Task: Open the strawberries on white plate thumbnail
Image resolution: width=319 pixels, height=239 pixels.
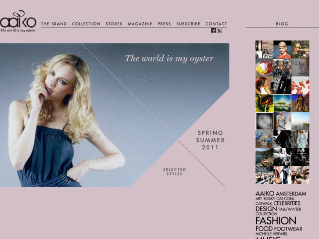Action: click(300, 86)
